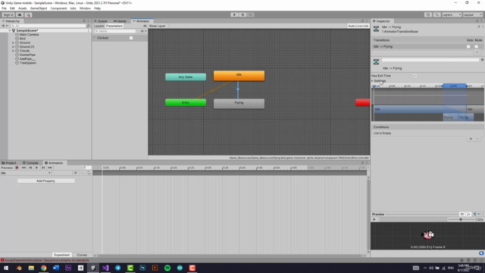
Task: Go to the previous keyframe in the Animation window
Action: [30, 168]
